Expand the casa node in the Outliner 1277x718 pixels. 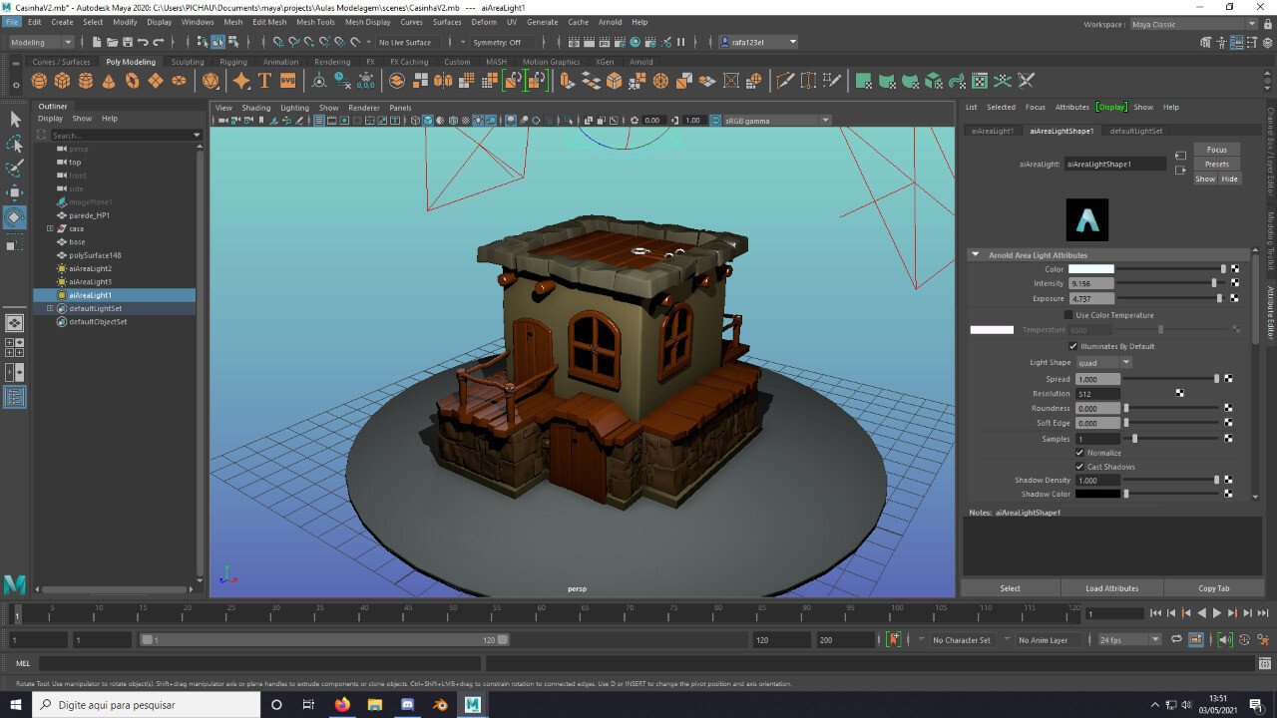(x=48, y=228)
